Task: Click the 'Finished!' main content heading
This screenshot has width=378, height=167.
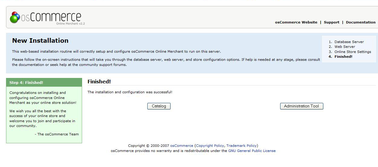Action: click(99, 82)
